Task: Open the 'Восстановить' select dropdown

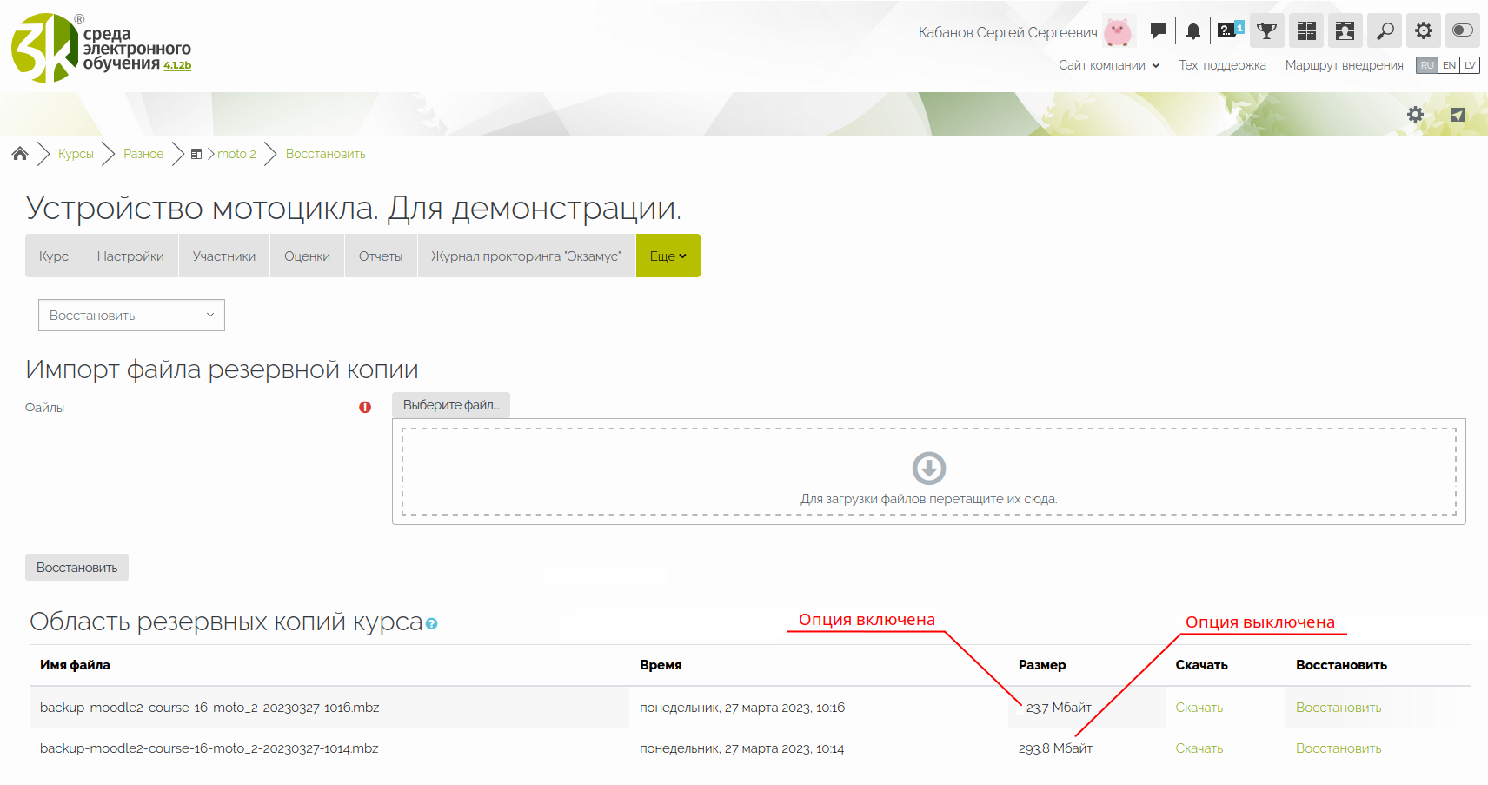Action: (x=131, y=316)
